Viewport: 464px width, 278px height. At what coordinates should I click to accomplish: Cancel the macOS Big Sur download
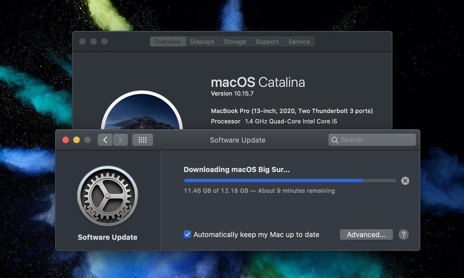coord(405,181)
